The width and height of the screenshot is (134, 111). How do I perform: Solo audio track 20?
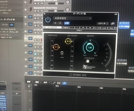point(38,47)
